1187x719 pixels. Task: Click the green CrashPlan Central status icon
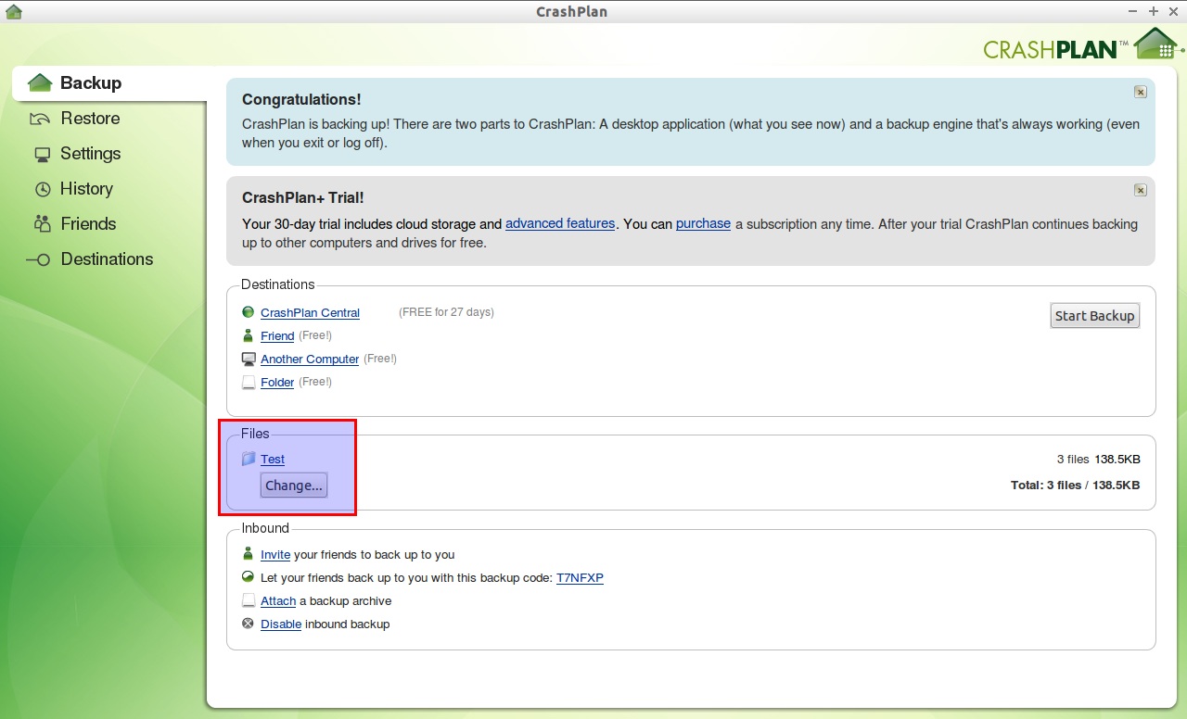(248, 312)
